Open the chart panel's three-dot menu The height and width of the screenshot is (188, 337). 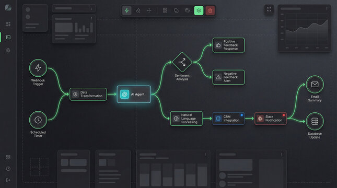(327, 9)
